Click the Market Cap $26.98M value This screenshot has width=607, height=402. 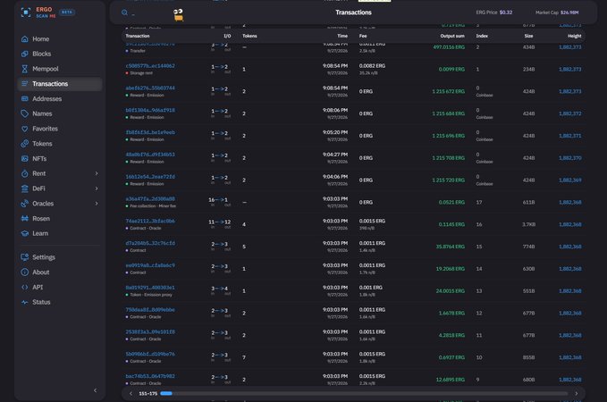[569, 13]
